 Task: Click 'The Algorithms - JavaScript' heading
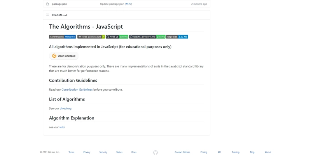coord(86,26)
